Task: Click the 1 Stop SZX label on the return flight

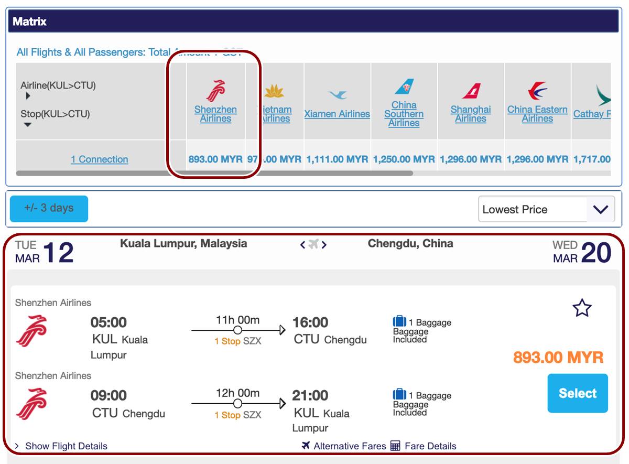Action: 237,415
